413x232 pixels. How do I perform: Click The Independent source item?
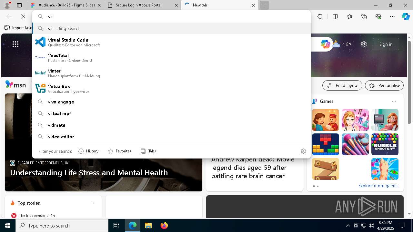pos(33,215)
